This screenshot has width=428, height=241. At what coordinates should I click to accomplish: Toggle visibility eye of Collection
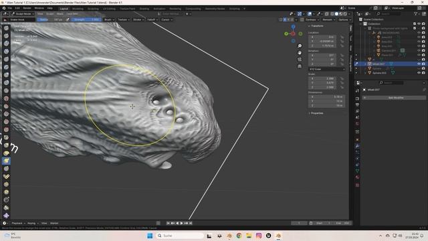419,24
